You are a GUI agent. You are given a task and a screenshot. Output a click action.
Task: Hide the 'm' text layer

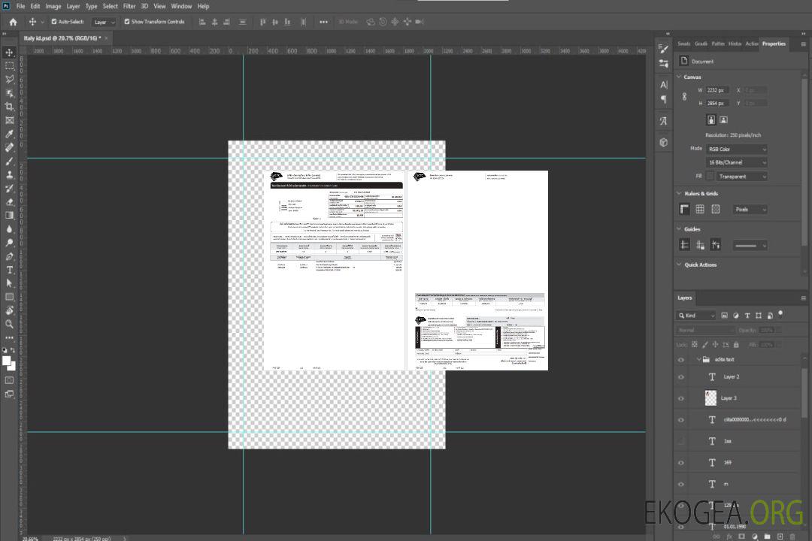[681, 484]
